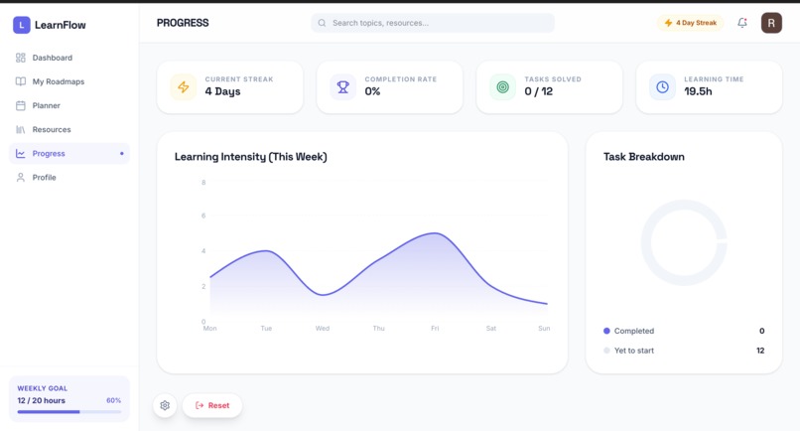Click the Learning Time clock icon
This screenshot has width=800, height=431.
(x=662, y=86)
